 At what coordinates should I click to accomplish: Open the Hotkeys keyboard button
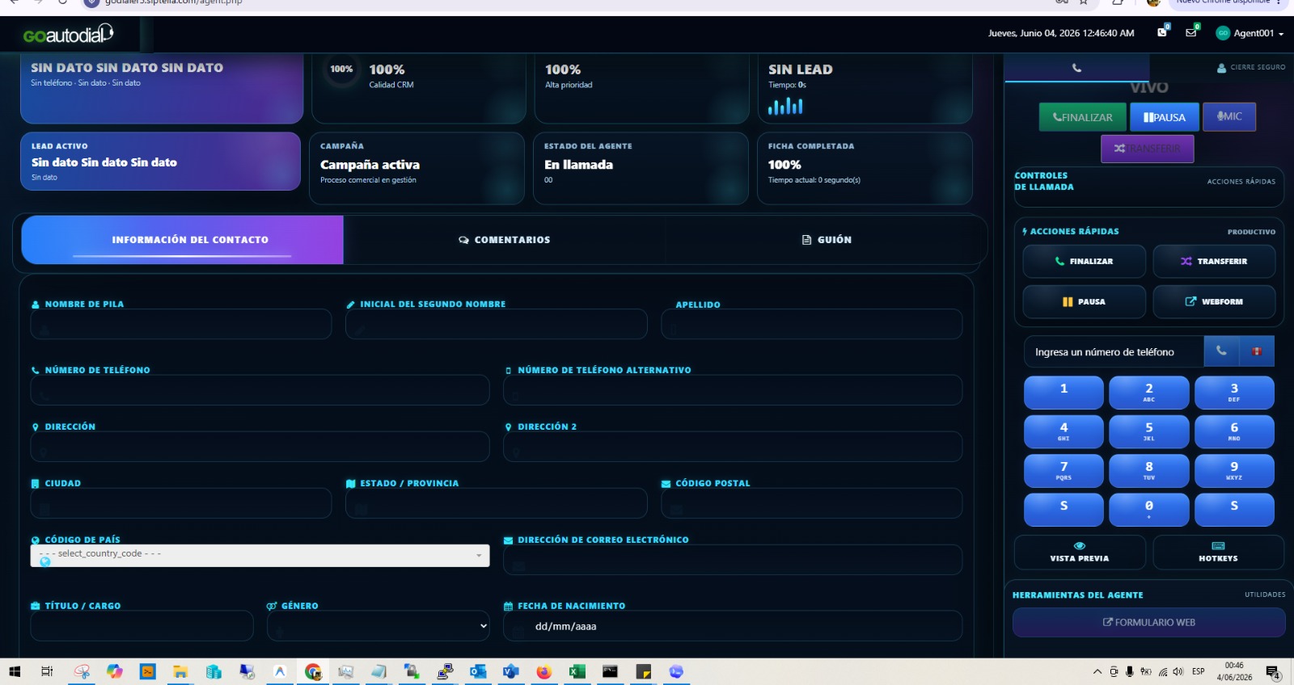(x=1218, y=553)
